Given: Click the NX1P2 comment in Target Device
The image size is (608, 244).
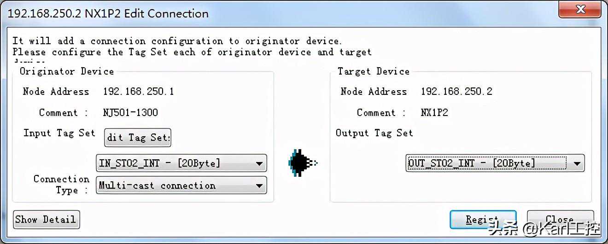Looking at the screenshot, I should pos(434,113).
